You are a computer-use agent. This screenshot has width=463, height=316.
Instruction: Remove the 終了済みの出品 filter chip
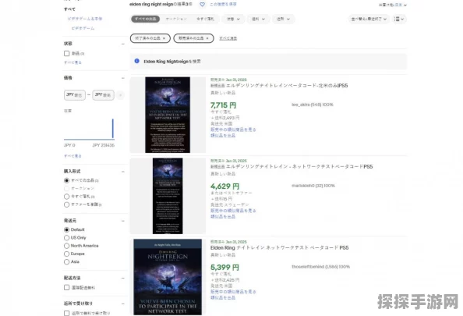coord(164,38)
